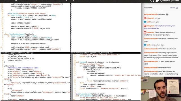Click 'if request.method == "POST":' line
181x101 pixels.
click(x=92, y=66)
